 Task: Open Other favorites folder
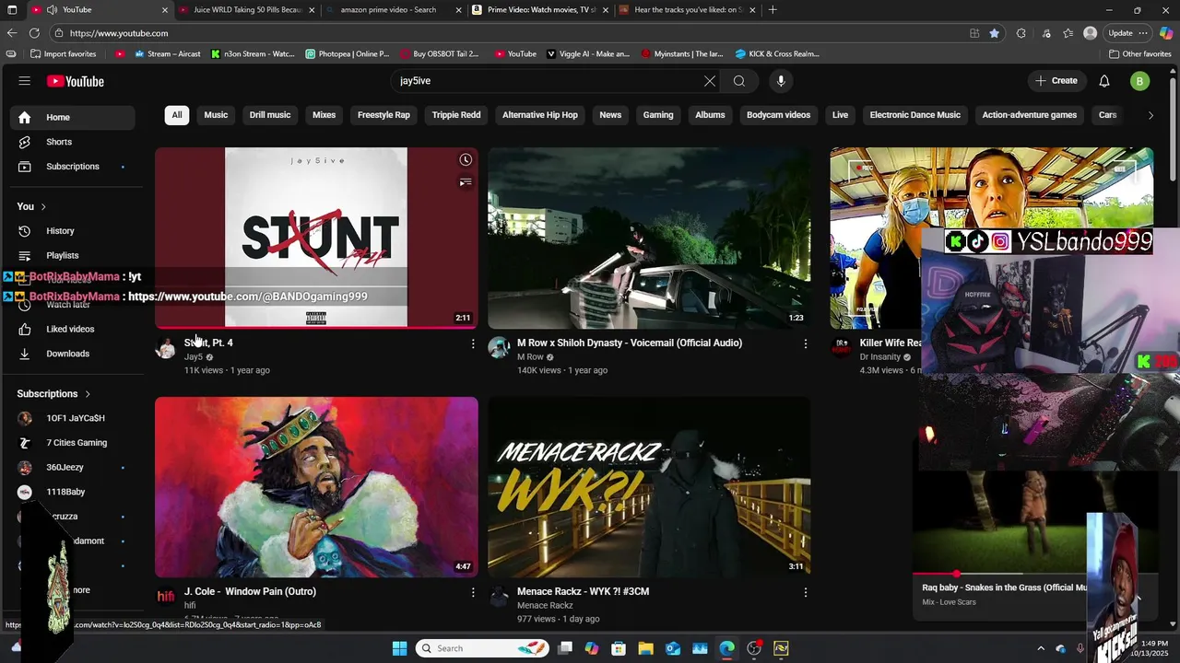[1140, 54]
